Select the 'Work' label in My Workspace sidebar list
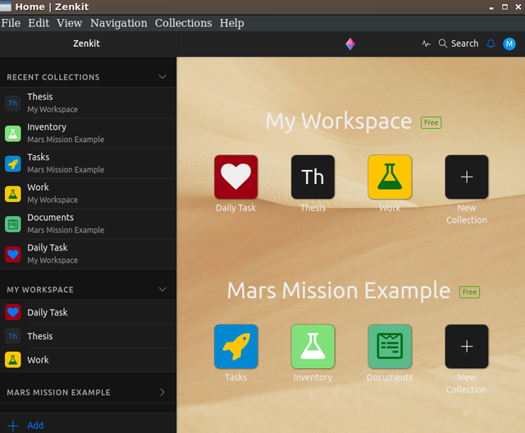The height and width of the screenshot is (433, 525). [x=38, y=360]
